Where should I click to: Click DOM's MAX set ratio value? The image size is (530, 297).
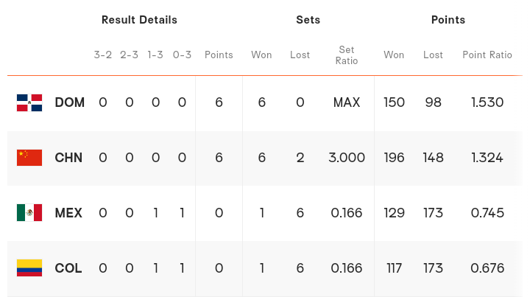347,102
